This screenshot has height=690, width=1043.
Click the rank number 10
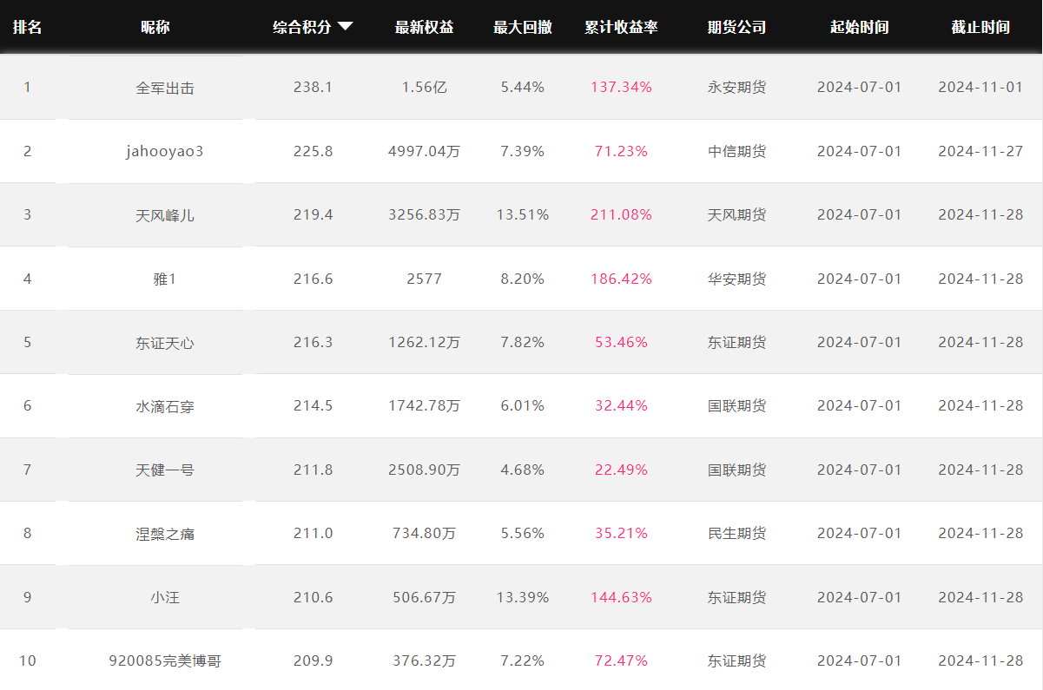(x=28, y=660)
